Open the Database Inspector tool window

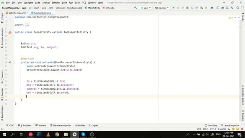point(60,125)
